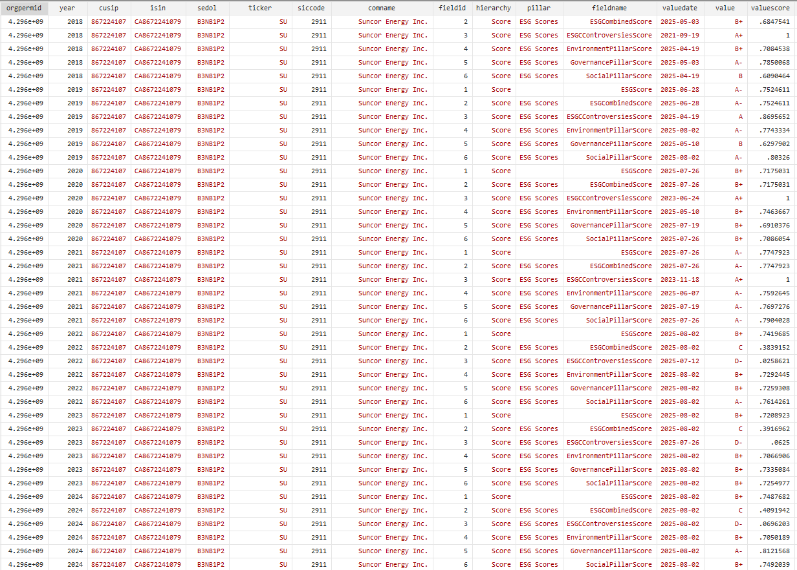
Task: Select the year column header
Action: point(67,8)
